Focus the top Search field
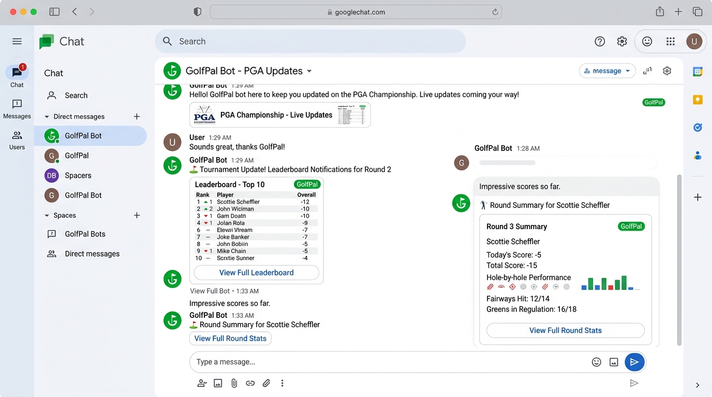This screenshot has width=712, height=397. pos(310,41)
